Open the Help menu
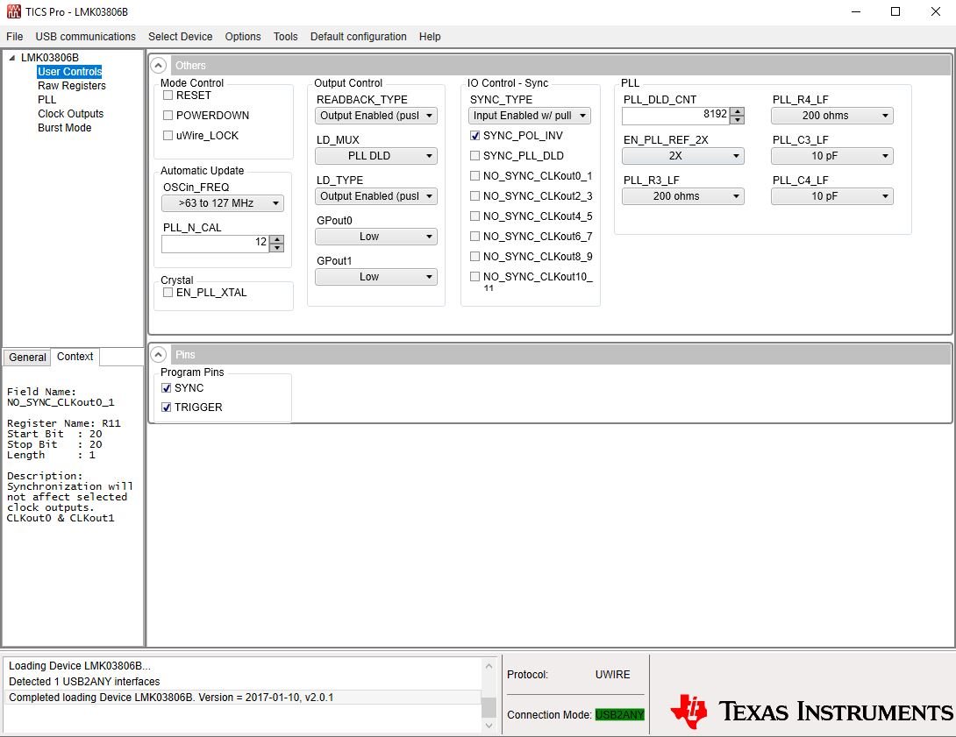 (x=430, y=37)
